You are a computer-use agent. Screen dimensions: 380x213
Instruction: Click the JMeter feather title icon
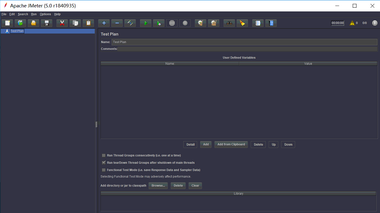(x=5, y=5)
